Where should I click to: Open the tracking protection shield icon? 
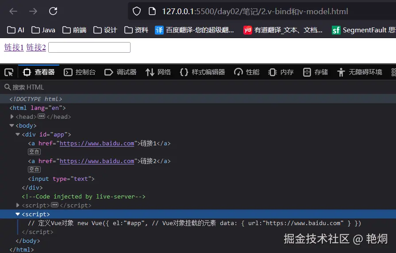point(137,11)
